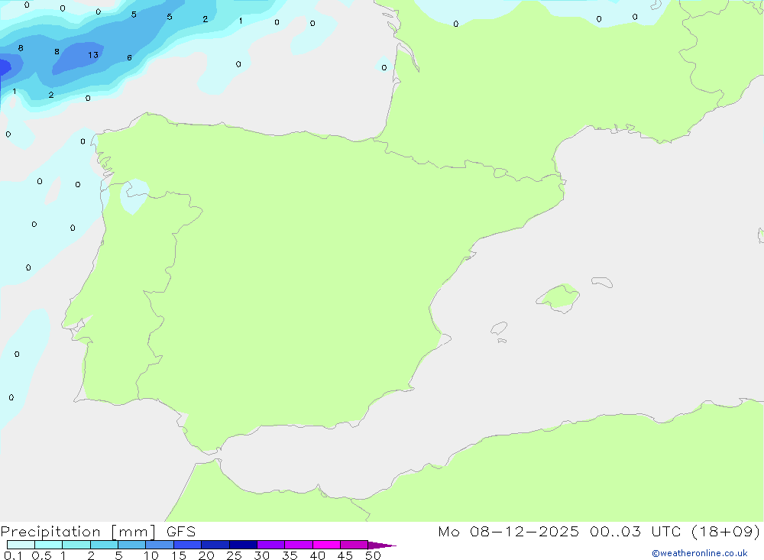Pick the 20–25 mm dark blue legend swatch
This screenshot has height=560, width=764.
(215, 545)
